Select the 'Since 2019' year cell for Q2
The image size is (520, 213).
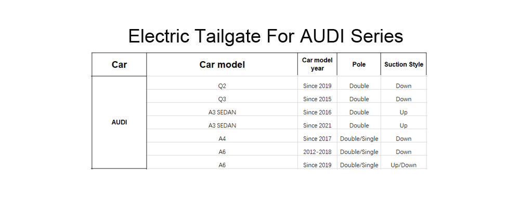coord(317,86)
